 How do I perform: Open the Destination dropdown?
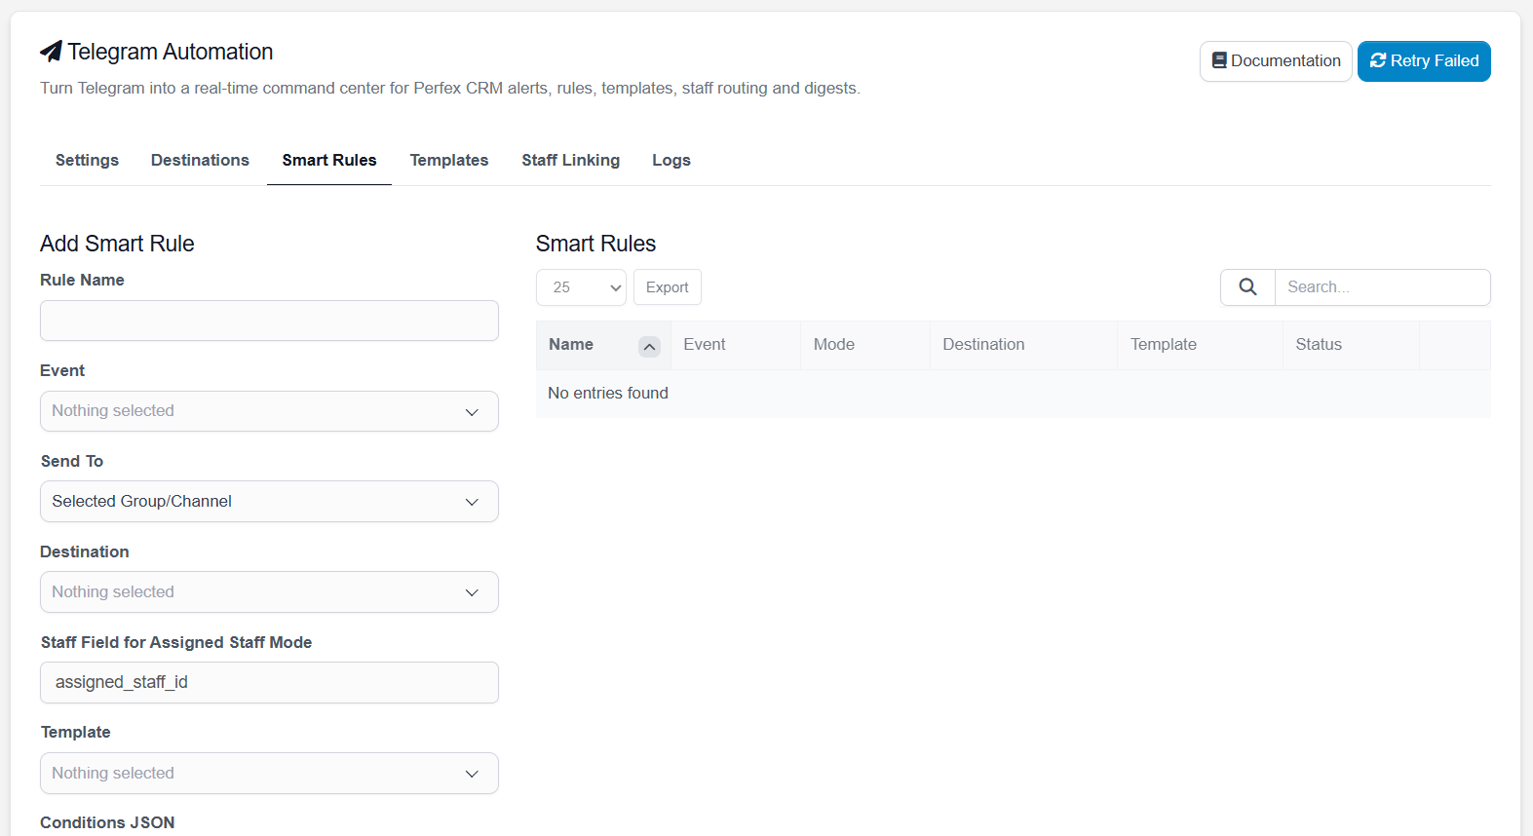pos(269,592)
